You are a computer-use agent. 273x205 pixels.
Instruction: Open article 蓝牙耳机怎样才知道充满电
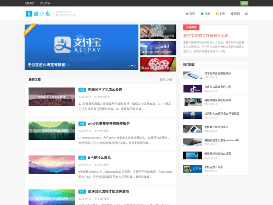(108, 192)
